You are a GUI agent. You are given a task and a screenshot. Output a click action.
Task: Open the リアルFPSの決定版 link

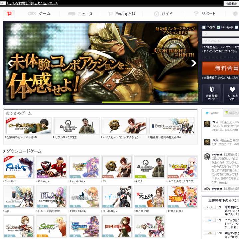click(x=66, y=137)
